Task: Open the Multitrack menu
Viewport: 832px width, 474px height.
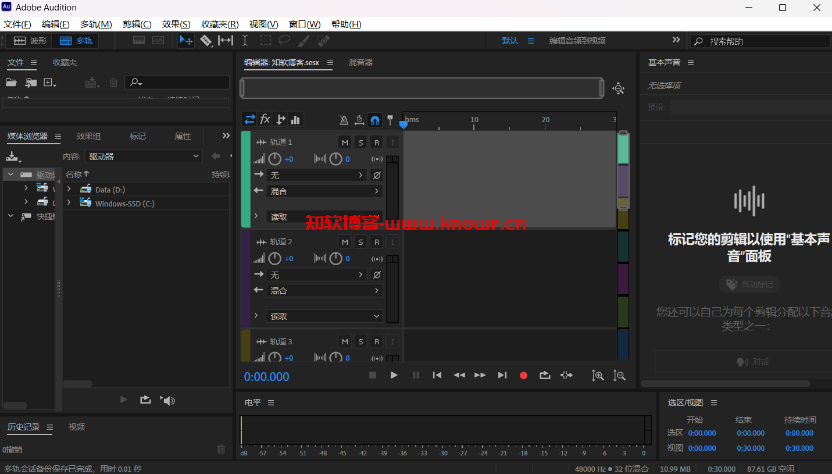Action: (x=96, y=24)
